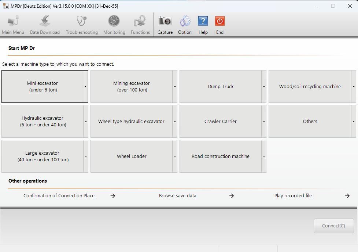This screenshot has height=252, width=358.
Task: Click arrow next to Browse save data
Action: click(x=232, y=196)
